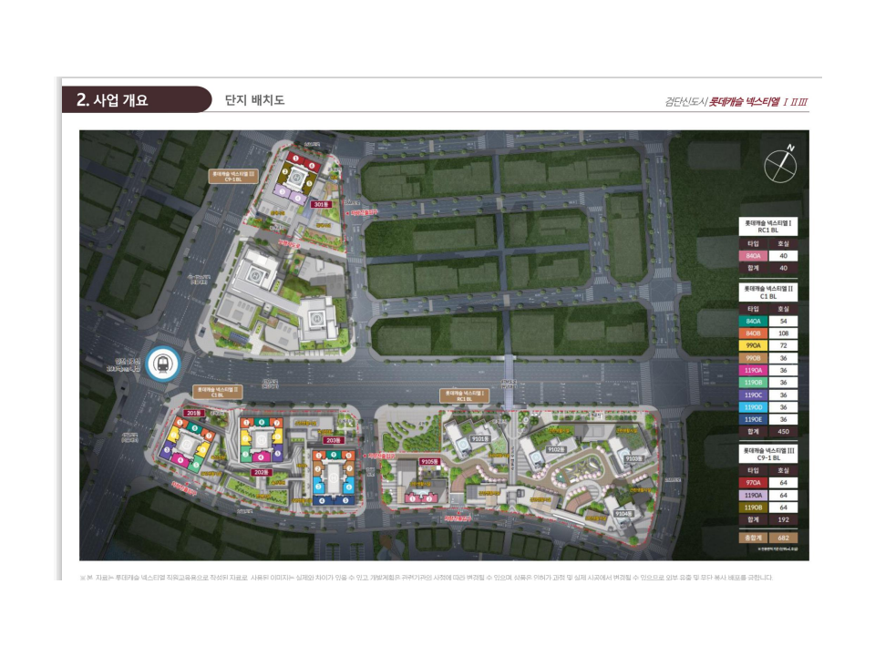875x656 pixels.
Task: Click the C1 BL block label on map
Action: [217, 392]
